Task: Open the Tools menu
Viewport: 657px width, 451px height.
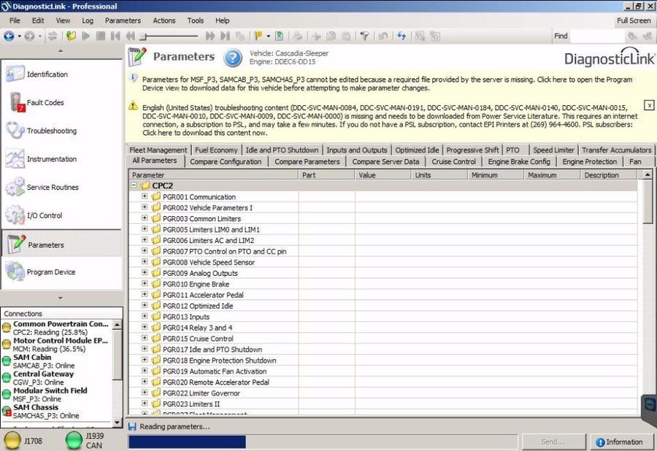Action: click(x=195, y=20)
